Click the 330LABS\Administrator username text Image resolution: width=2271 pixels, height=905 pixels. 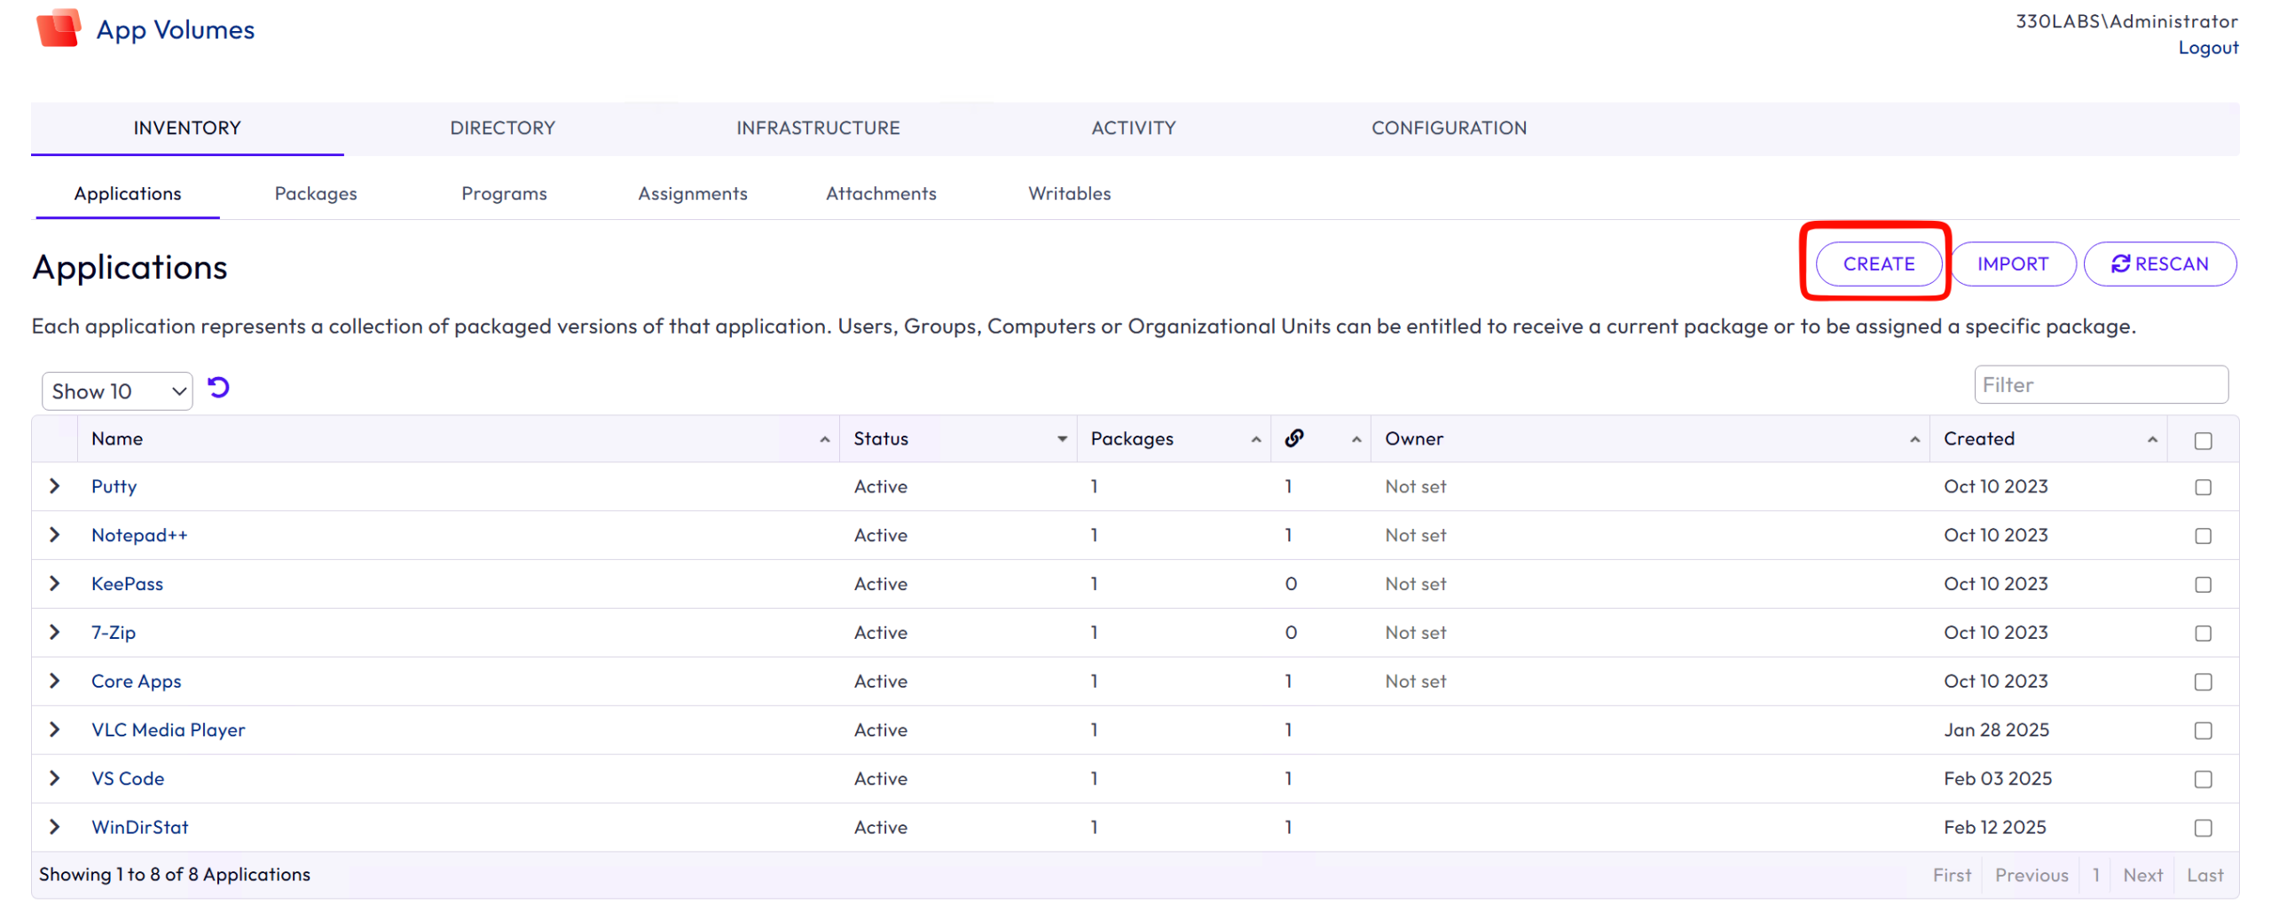(x=2126, y=21)
